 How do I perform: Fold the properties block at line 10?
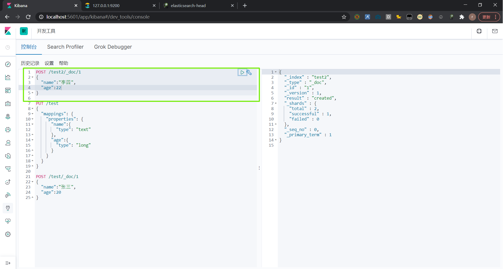coord(32,119)
